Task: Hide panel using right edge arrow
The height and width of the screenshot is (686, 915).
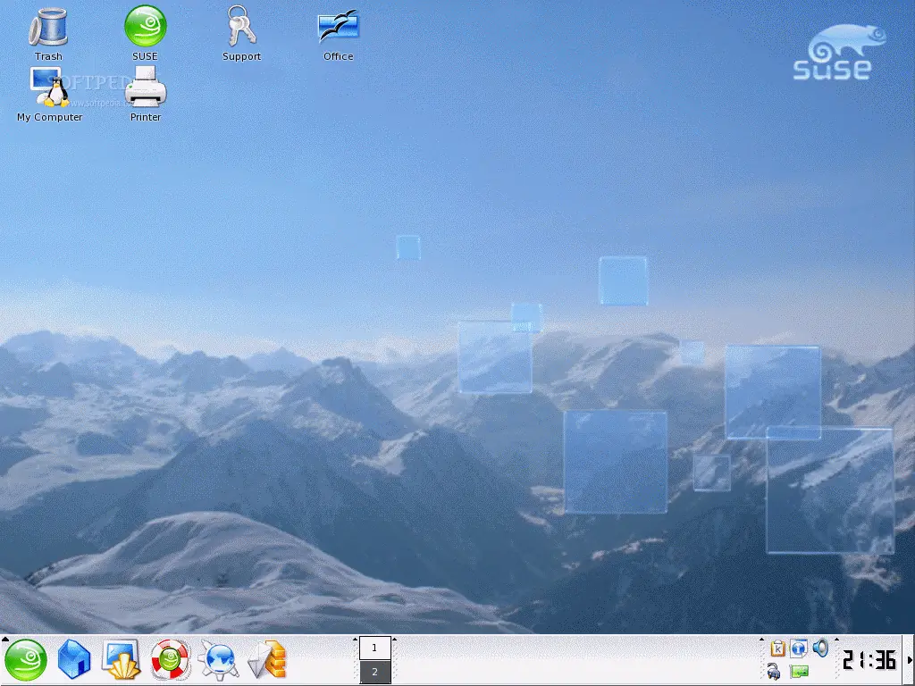Action: [910, 660]
